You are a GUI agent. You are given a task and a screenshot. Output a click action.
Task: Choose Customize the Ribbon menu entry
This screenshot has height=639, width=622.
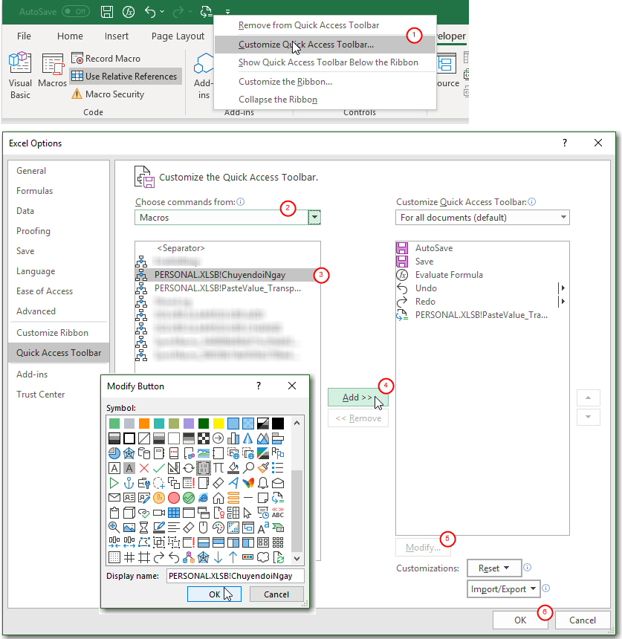(325, 82)
